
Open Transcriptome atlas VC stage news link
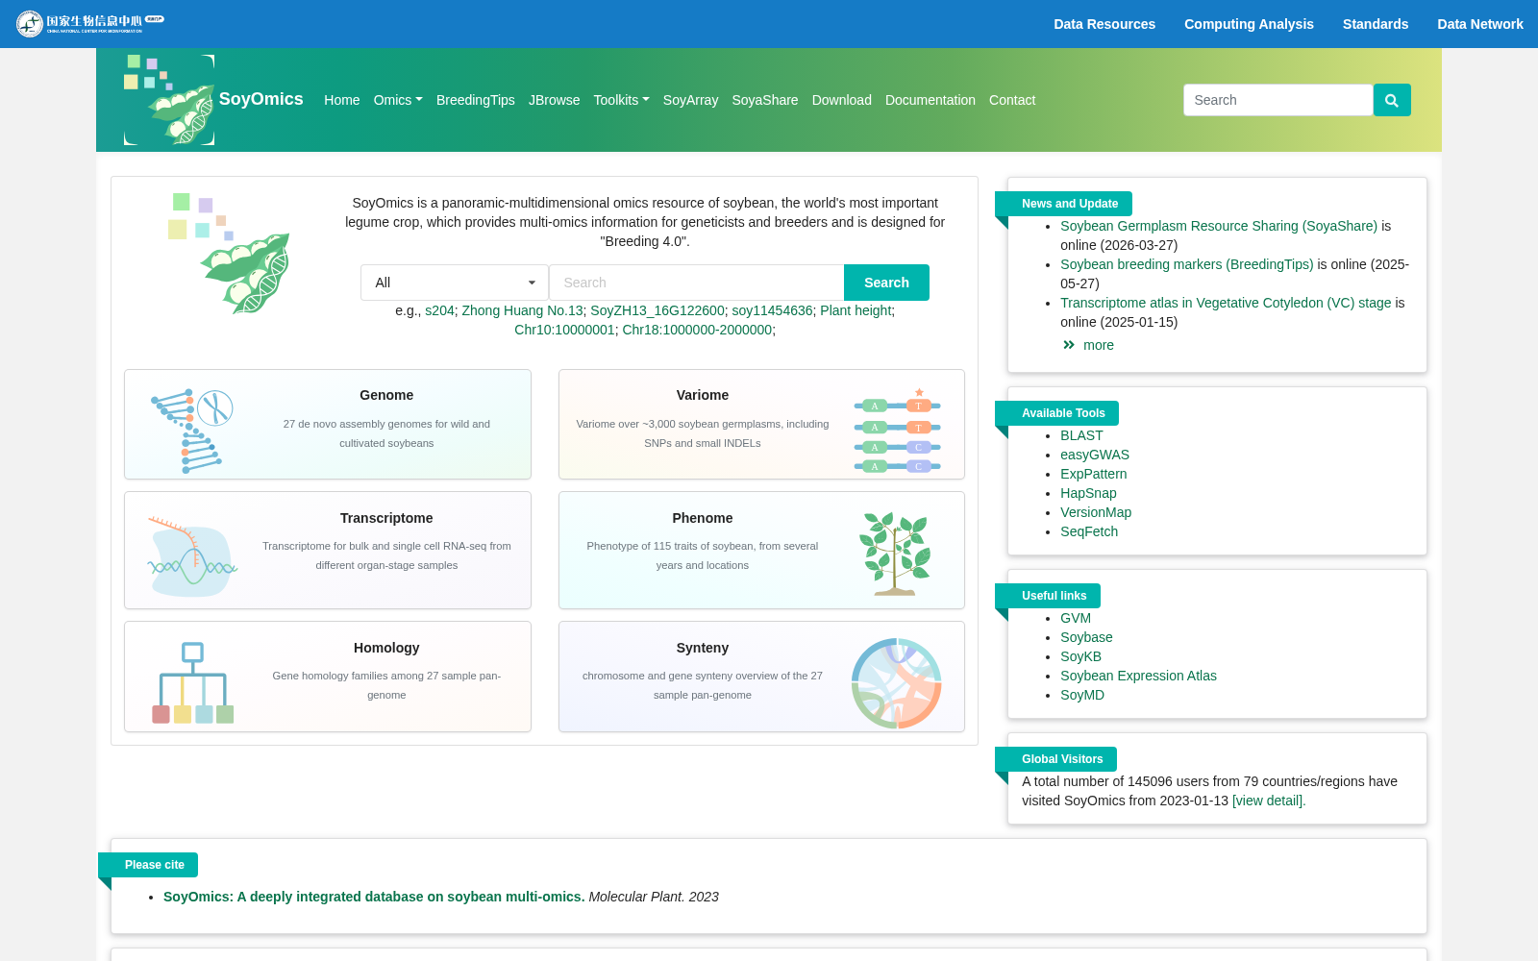point(1226,303)
